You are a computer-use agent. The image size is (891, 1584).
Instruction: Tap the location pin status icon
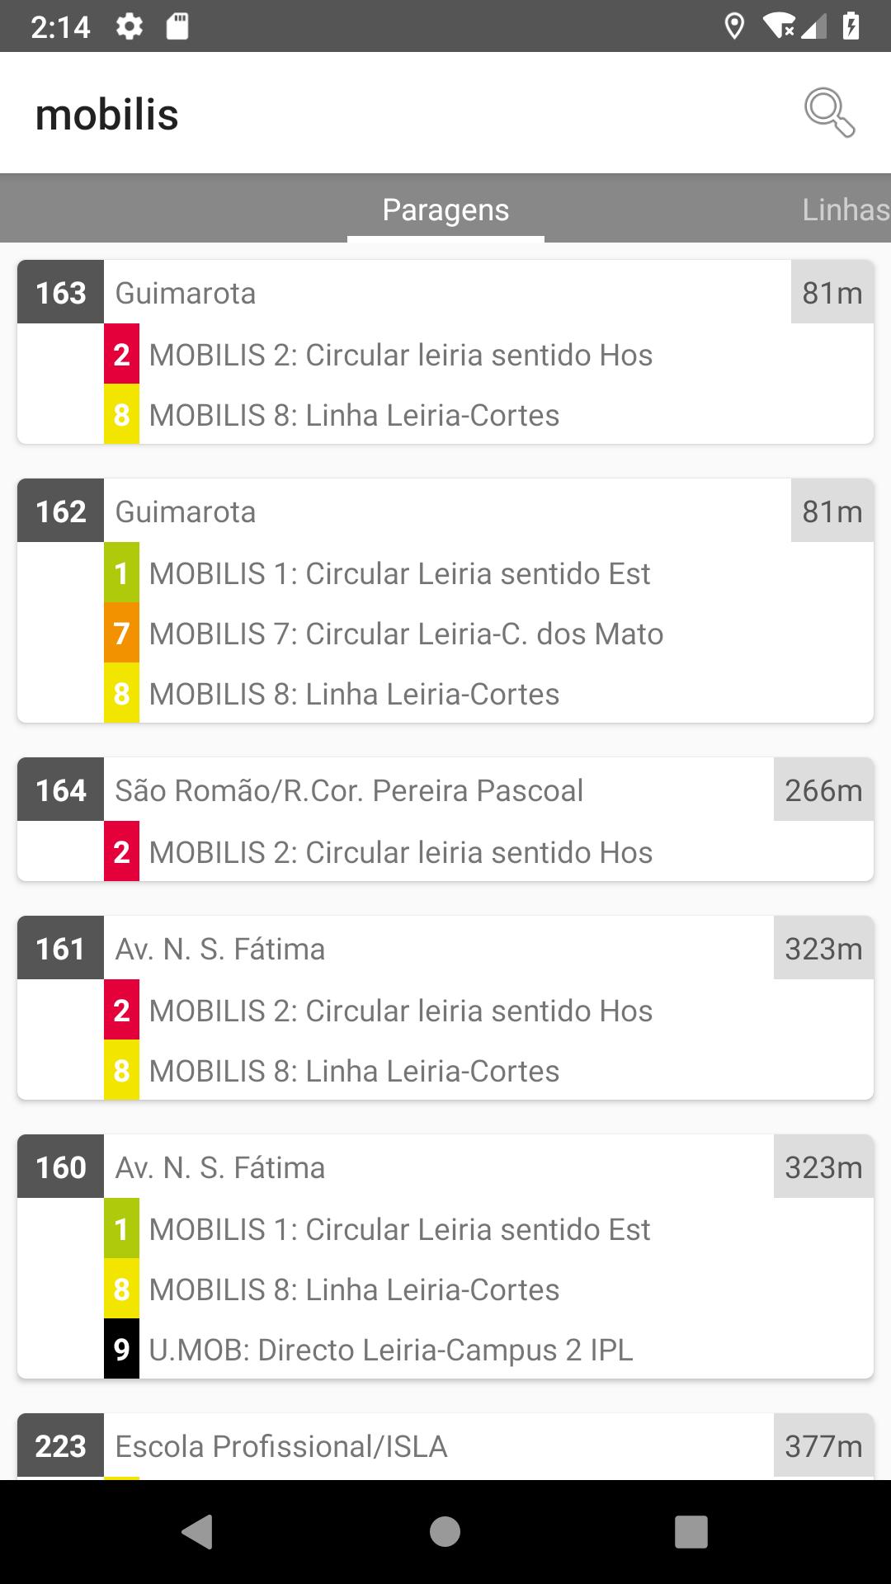[x=733, y=26]
